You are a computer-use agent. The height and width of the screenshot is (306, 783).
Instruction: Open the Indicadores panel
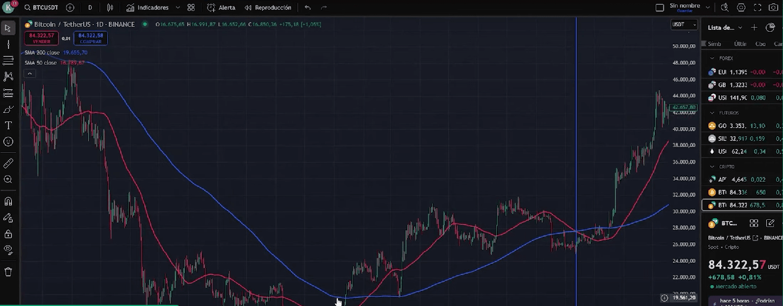148,8
